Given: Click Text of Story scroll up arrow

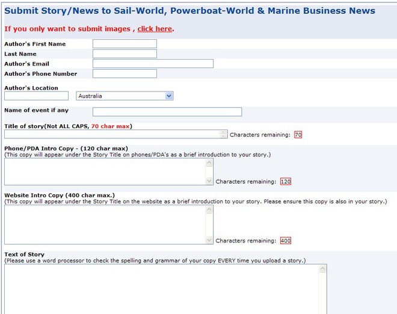Looking at the screenshot, I should (x=322, y=269).
